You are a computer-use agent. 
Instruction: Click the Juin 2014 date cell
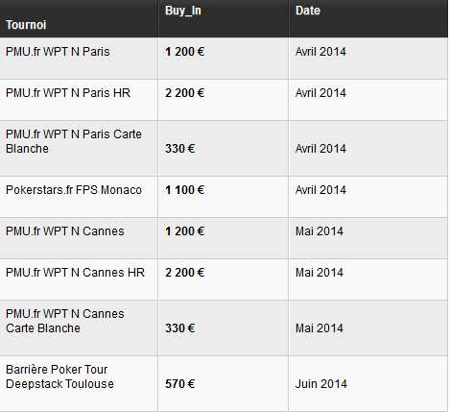[x=320, y=383]
